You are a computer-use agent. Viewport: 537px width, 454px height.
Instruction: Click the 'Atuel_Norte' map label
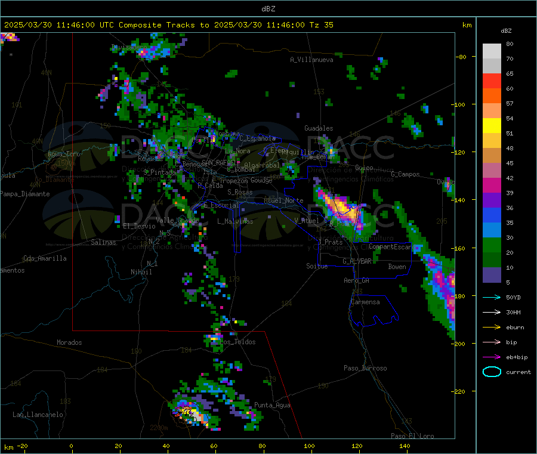coord(283,200)
